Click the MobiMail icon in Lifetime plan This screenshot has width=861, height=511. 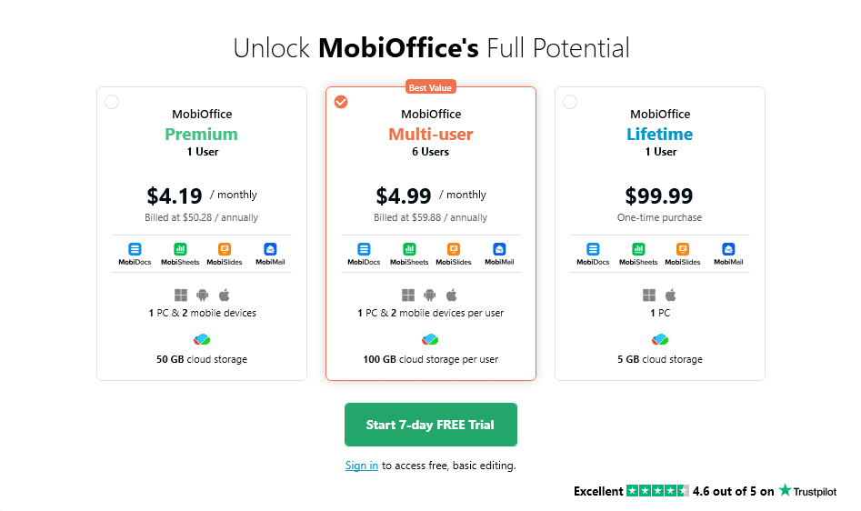(x=728, y=249)
